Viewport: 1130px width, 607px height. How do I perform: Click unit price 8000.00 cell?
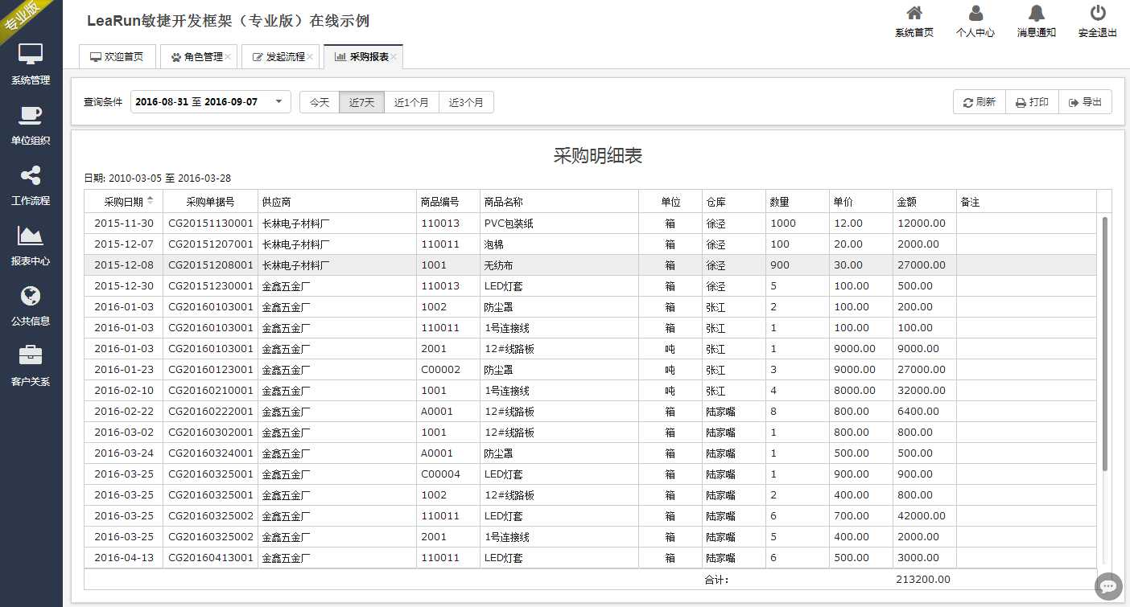861,391
